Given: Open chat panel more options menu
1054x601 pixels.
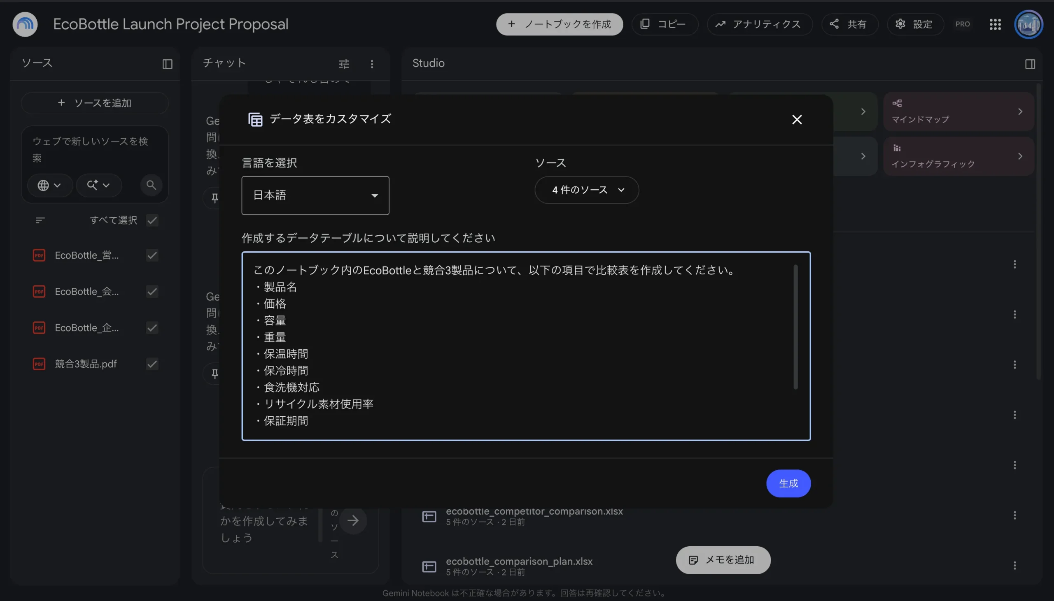Looking at the screenshot, I should [372, 64].
